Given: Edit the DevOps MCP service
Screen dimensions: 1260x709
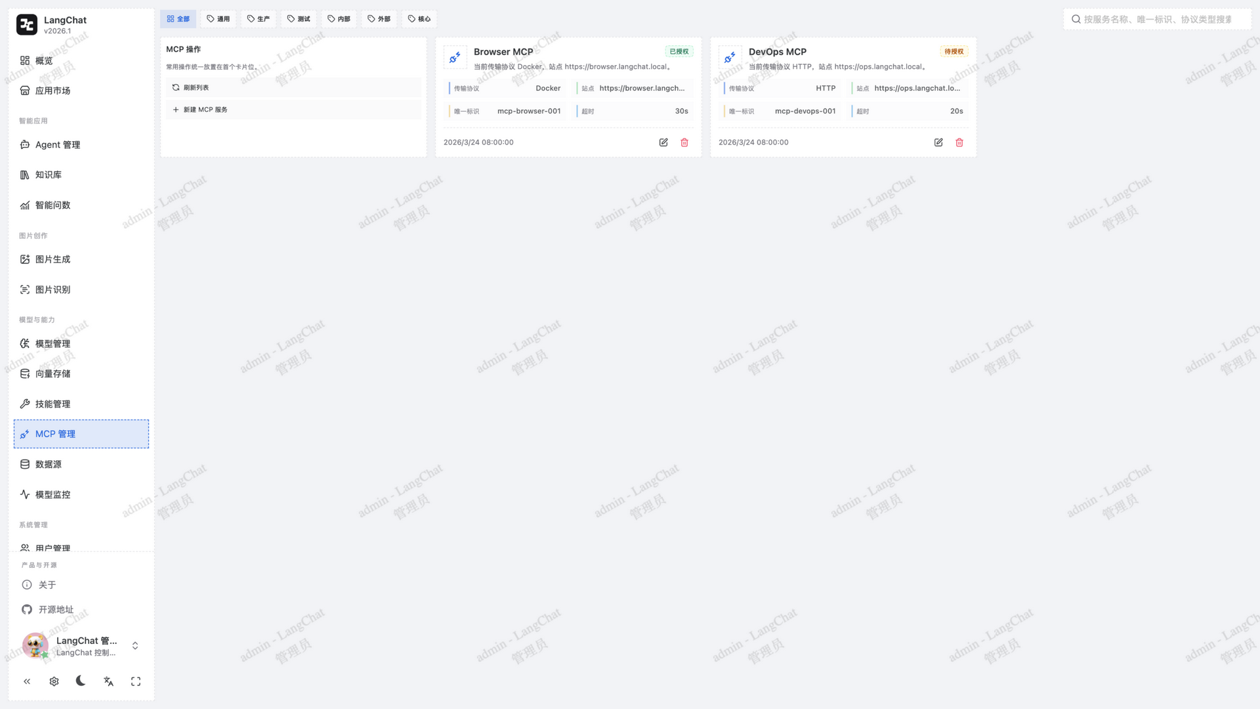Looking at the screenshot, I should tap(938, 142).
